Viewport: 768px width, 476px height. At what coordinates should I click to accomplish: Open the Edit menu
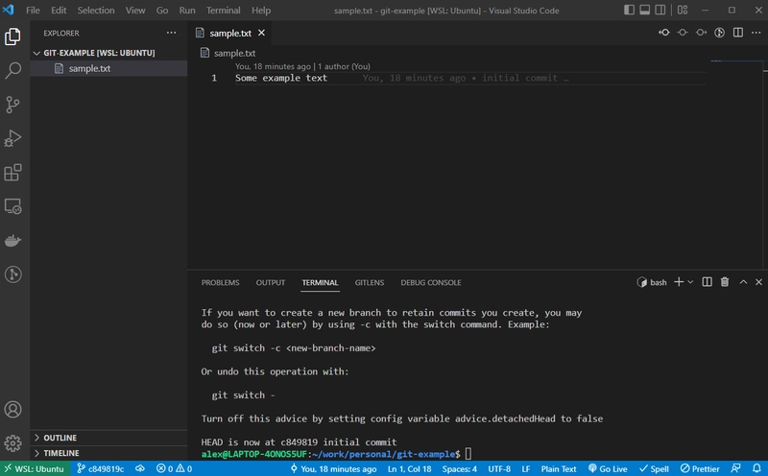pyautogui.click(x=59, y=10)
